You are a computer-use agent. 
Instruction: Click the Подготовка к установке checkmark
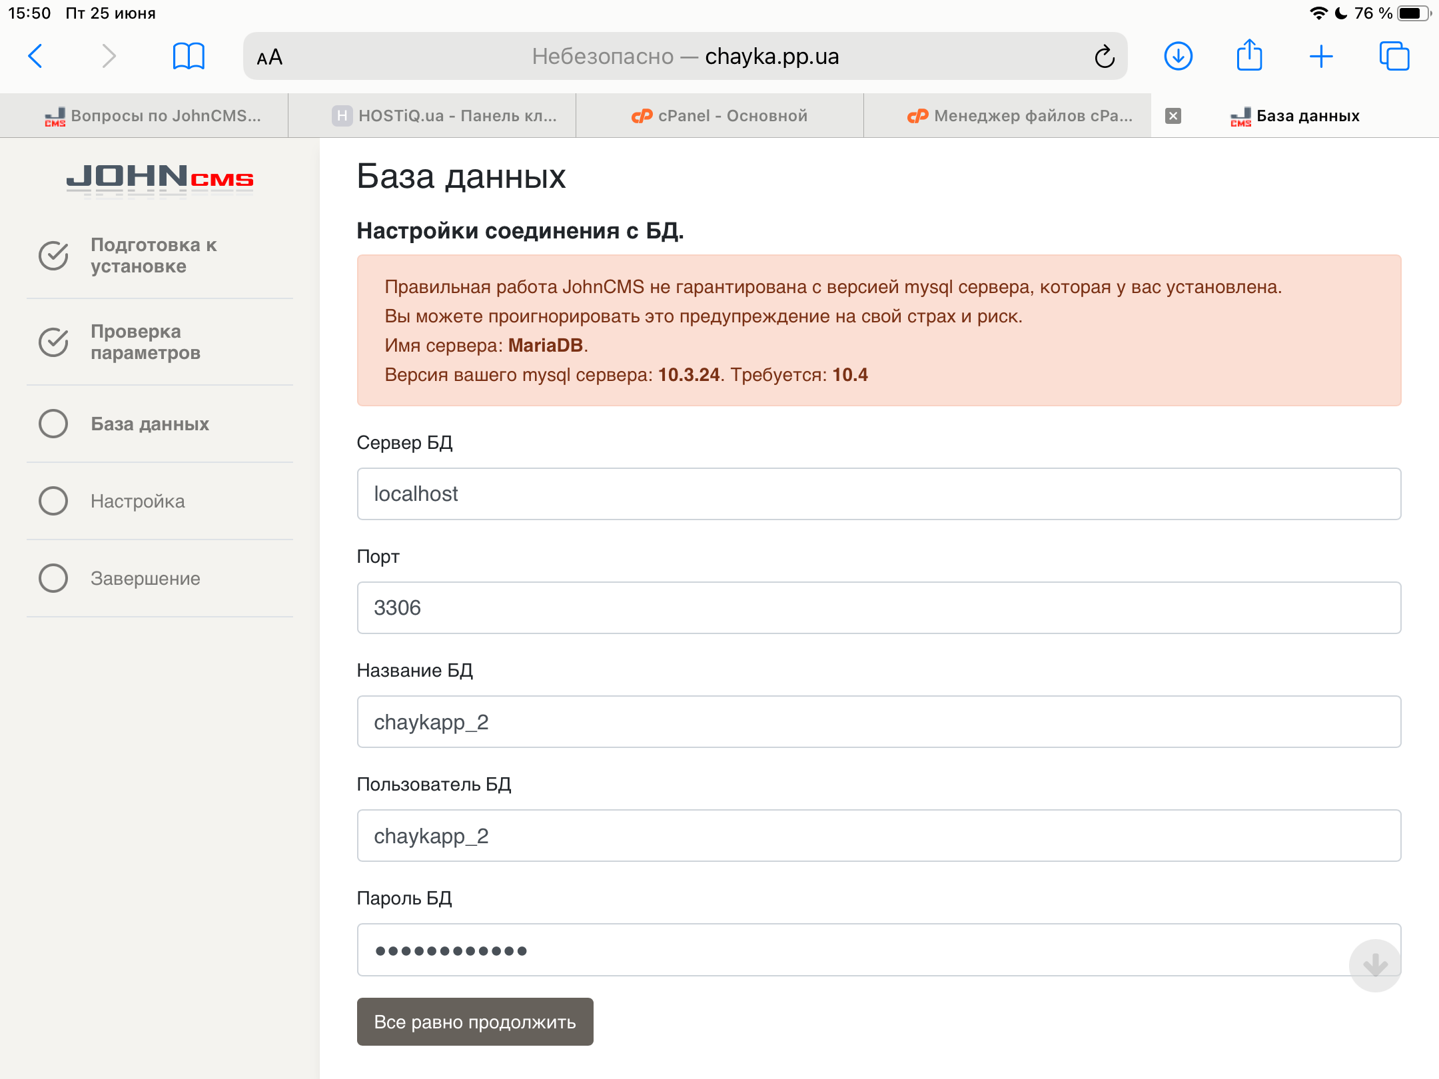(53, 256)
